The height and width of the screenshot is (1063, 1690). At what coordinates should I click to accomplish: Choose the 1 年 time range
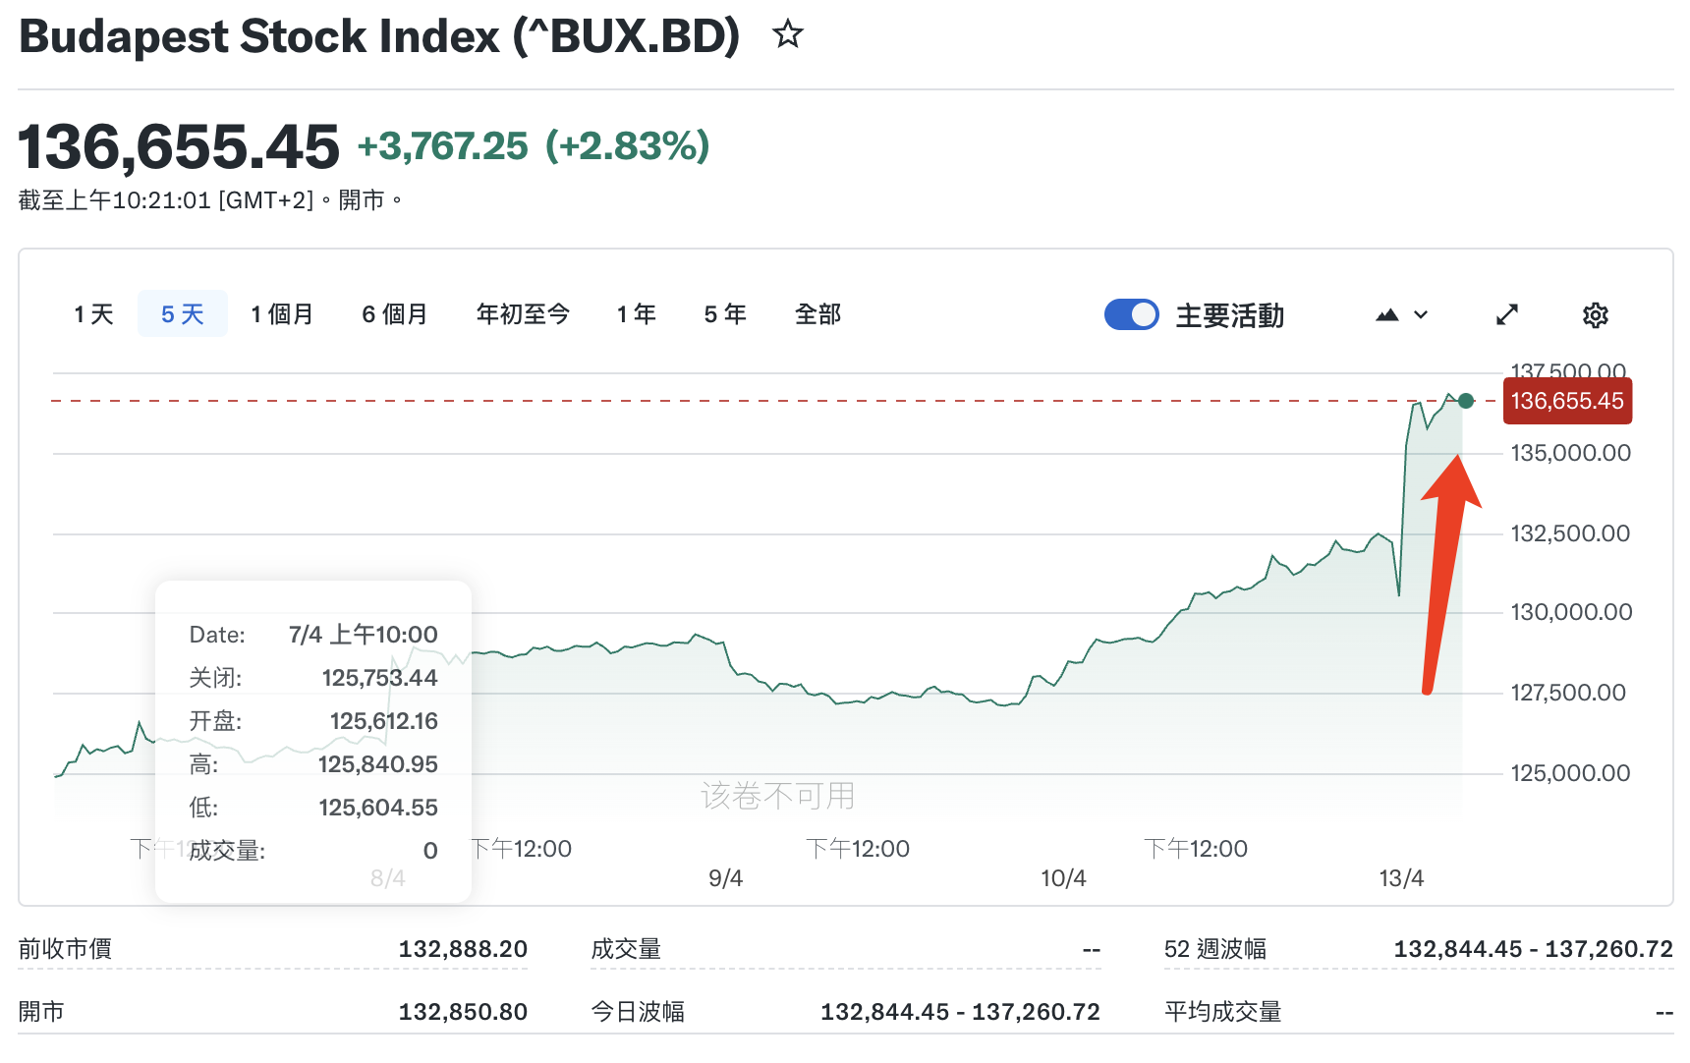[637, 314]
